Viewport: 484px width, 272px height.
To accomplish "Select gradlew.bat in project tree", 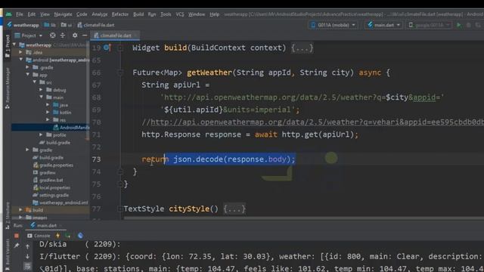I will coord(48,180).
